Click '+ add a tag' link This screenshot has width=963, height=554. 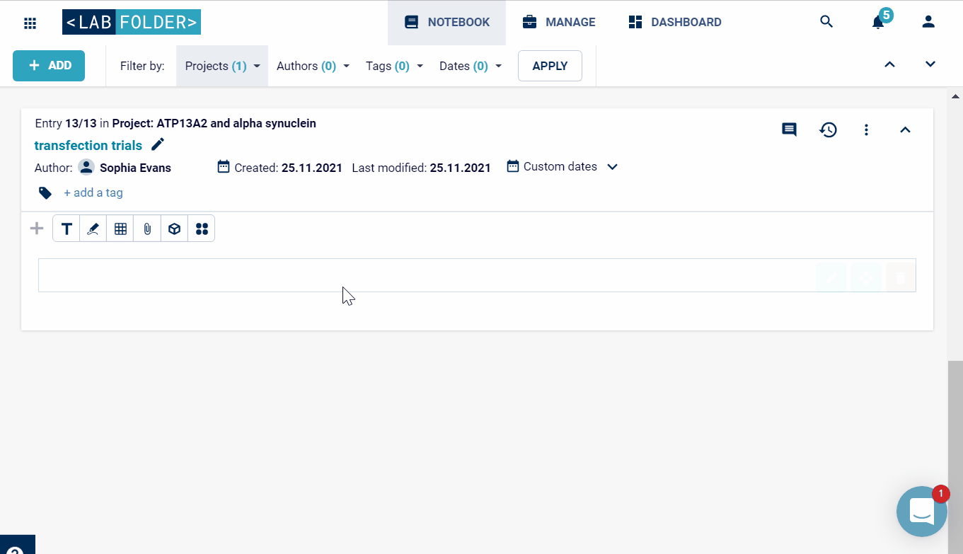[x=93, y=192]
